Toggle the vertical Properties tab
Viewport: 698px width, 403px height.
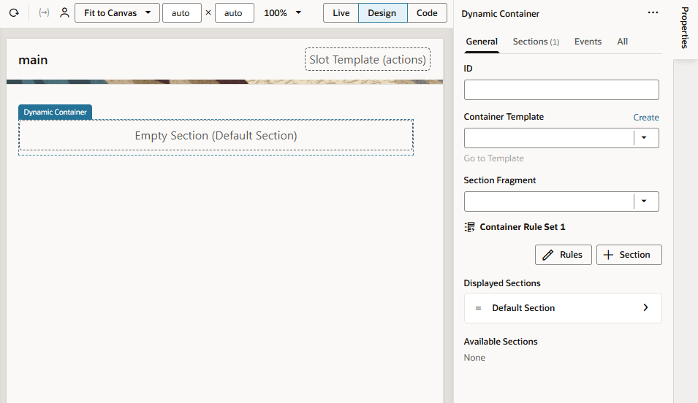tap(685, 28)
